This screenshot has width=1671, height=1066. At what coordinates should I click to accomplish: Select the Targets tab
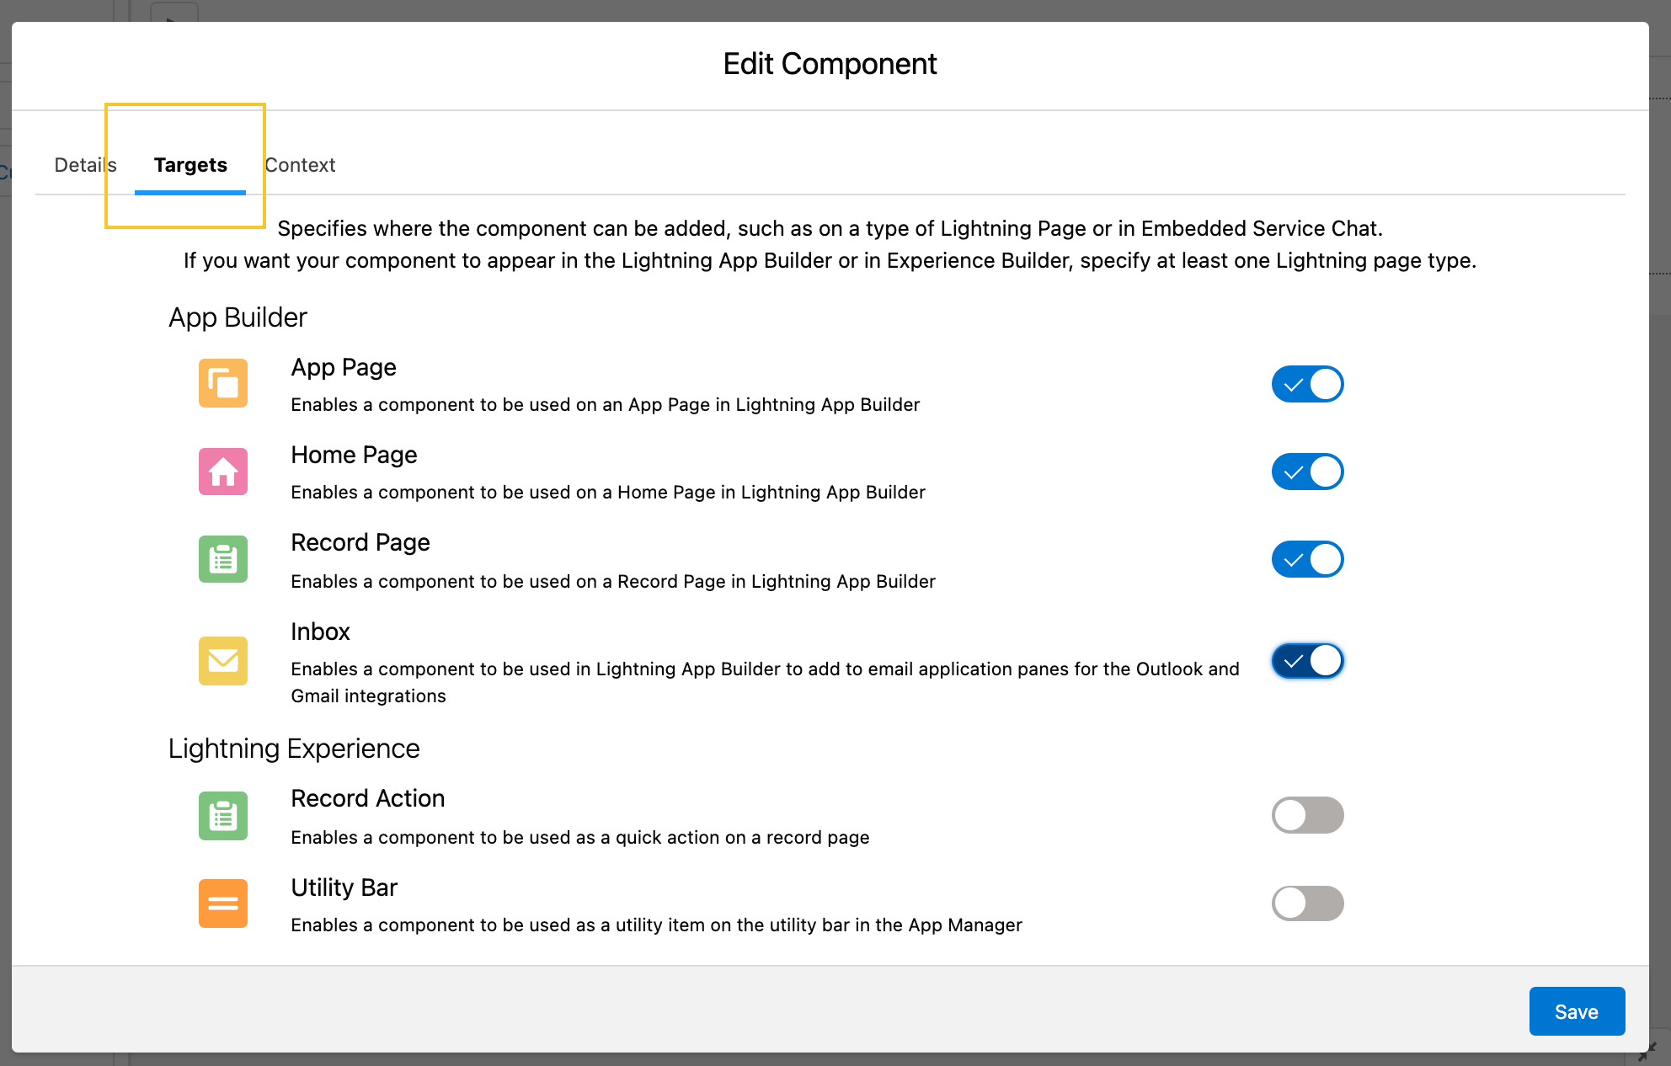tap(190, 165)
